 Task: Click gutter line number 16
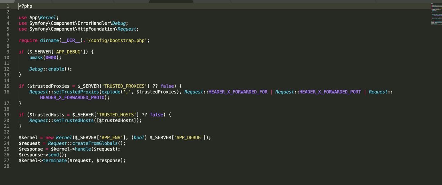point(7,92)
